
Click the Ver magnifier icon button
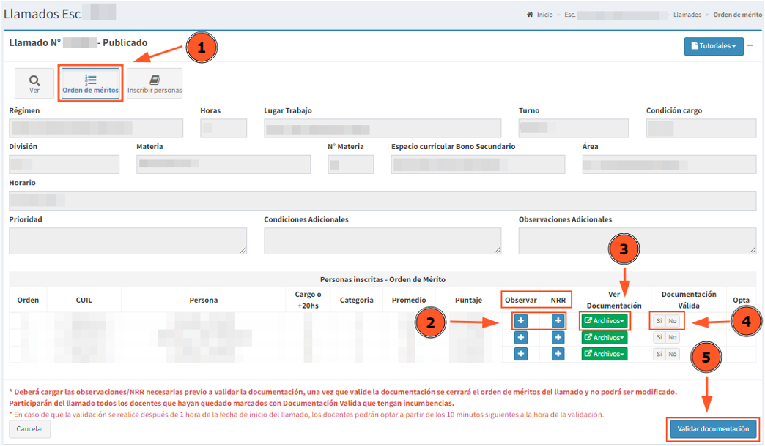34,83
